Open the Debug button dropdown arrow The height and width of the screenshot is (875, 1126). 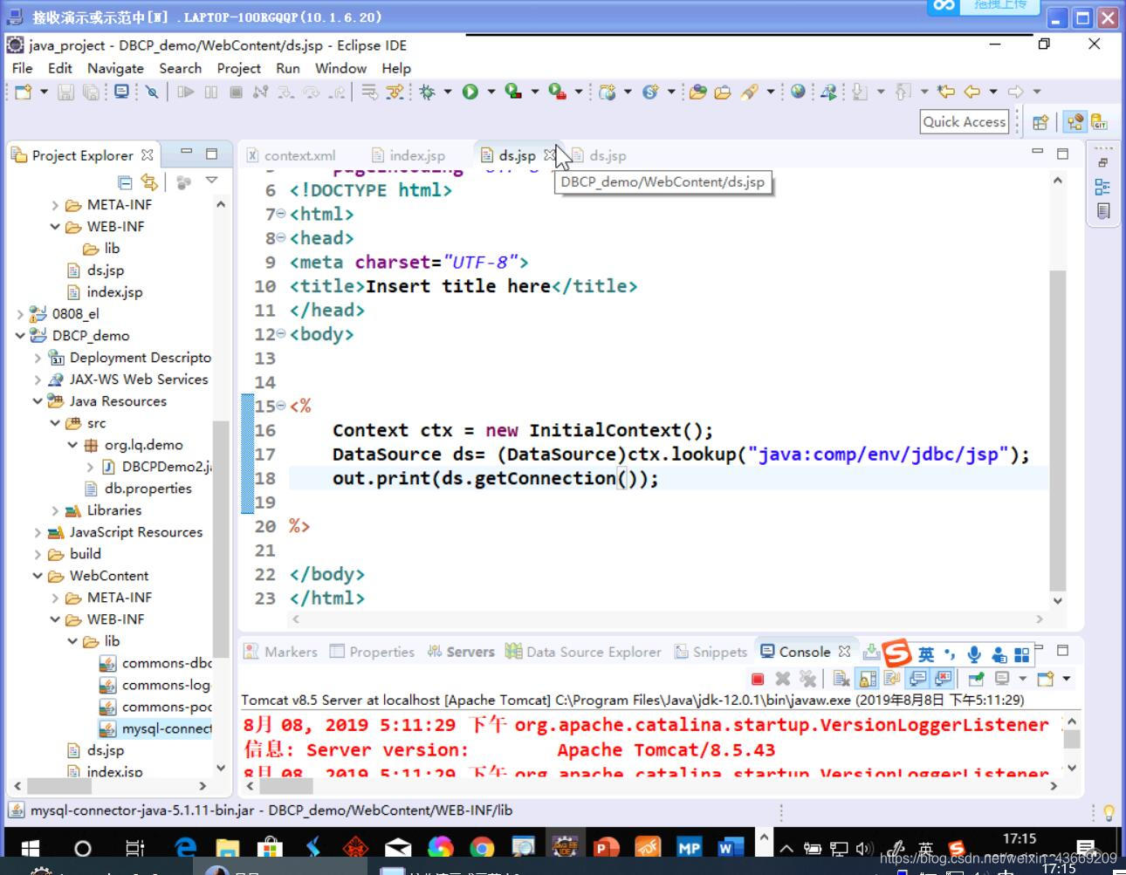448,92
